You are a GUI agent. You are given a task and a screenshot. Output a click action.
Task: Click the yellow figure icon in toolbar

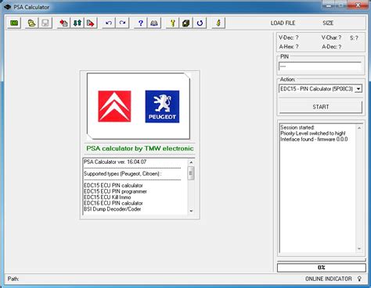coord(218,23)
